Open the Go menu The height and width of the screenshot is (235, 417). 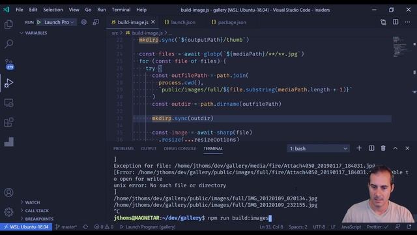pos(88,10)
